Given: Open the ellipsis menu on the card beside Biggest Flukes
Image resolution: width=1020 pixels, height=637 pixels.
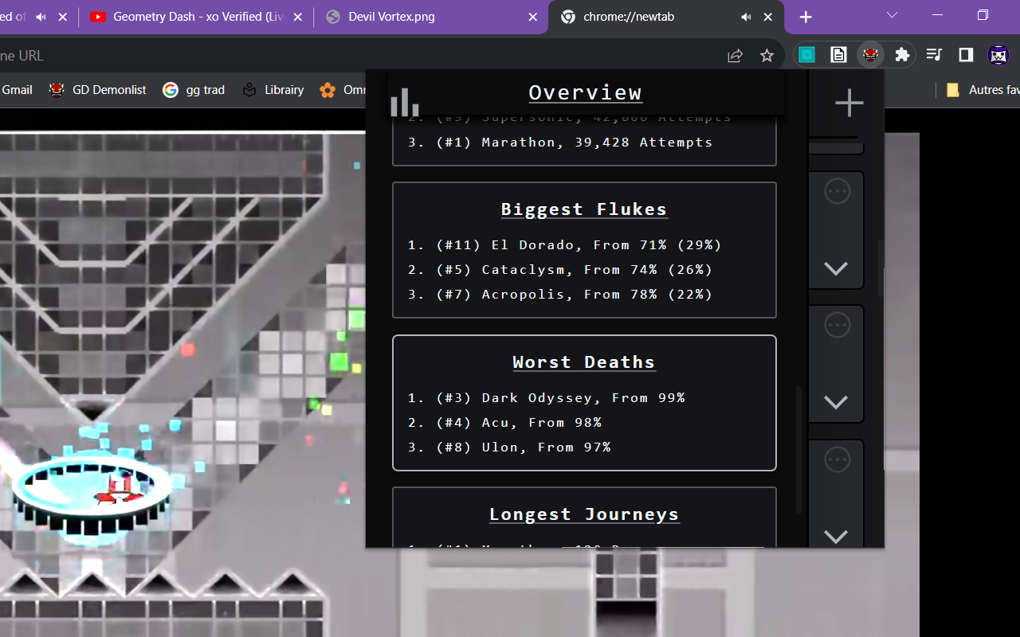Looking at the screenshot, I should pyautogui.click(x=838, y=191).
